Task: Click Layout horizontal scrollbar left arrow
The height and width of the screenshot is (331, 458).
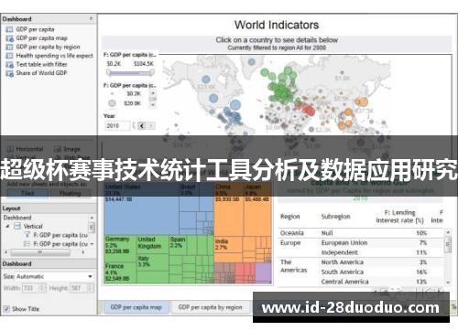Action: pyautogui.click(x=6, y=252)
